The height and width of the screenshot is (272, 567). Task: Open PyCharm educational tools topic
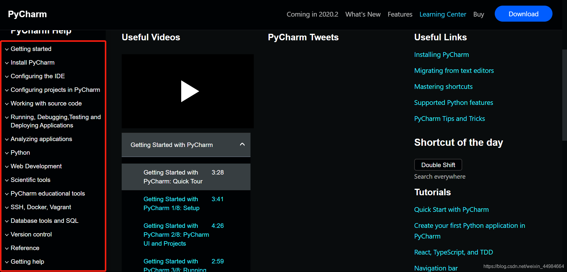tap(48, 193)
